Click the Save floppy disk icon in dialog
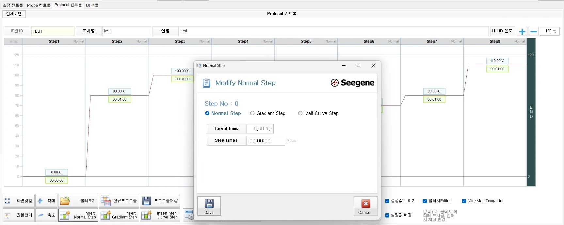The width and height of the screenshot is (564, 225). (209, 203)
